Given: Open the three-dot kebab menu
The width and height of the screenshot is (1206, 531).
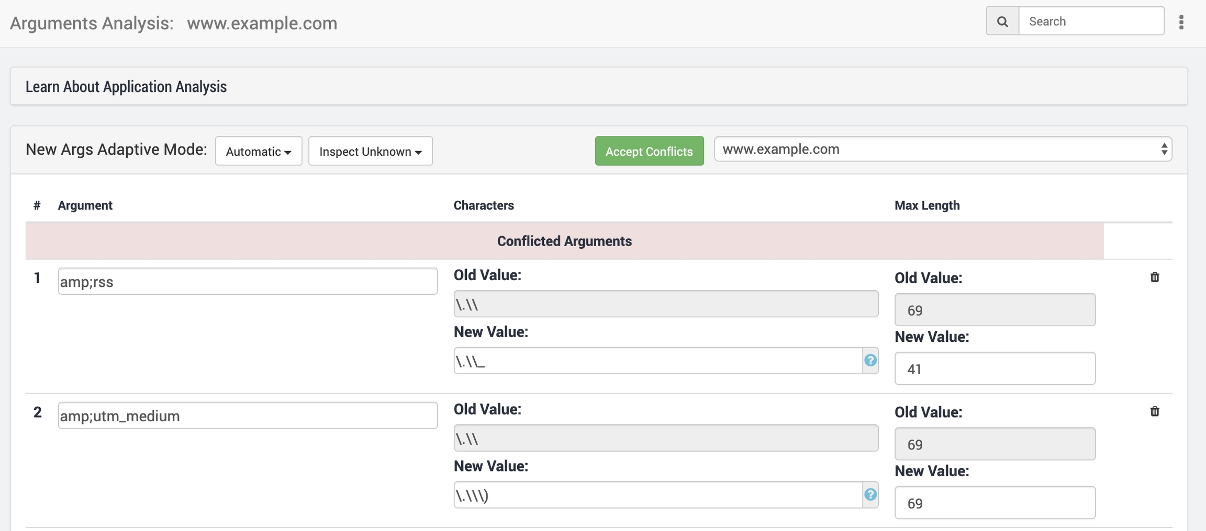Looking at the screenshot, I should [1181, 22].
